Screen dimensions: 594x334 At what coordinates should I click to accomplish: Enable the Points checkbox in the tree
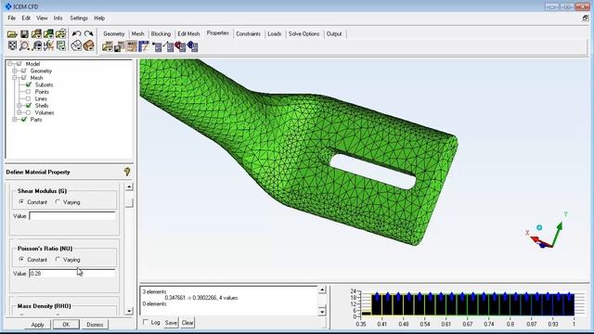pyautogui.click(x=29, y=92)
